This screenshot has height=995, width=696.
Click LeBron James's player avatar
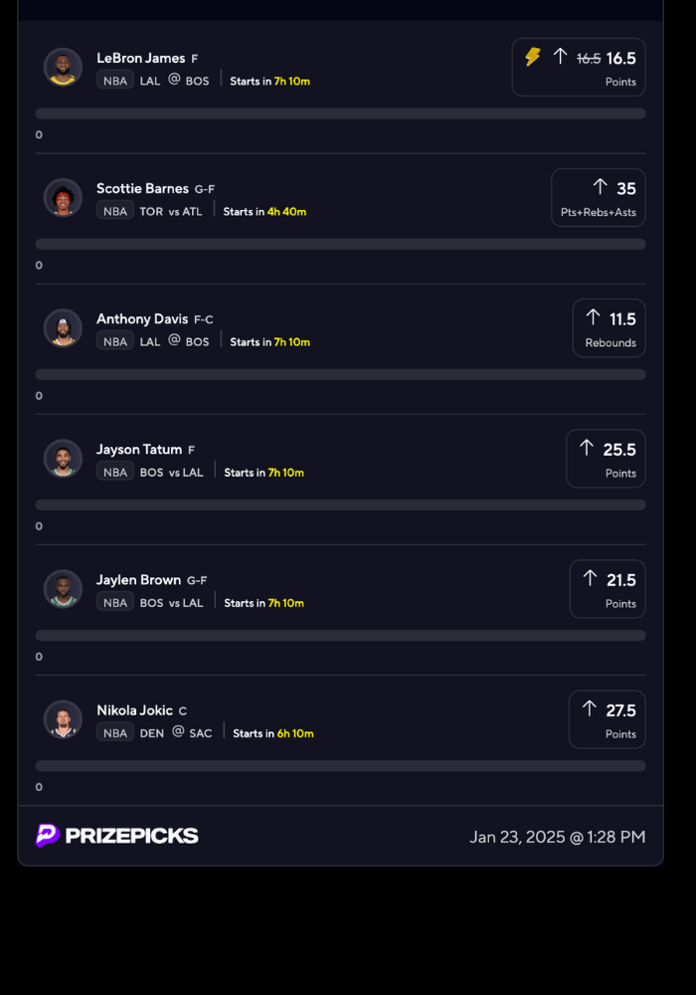tap(63, 68)
